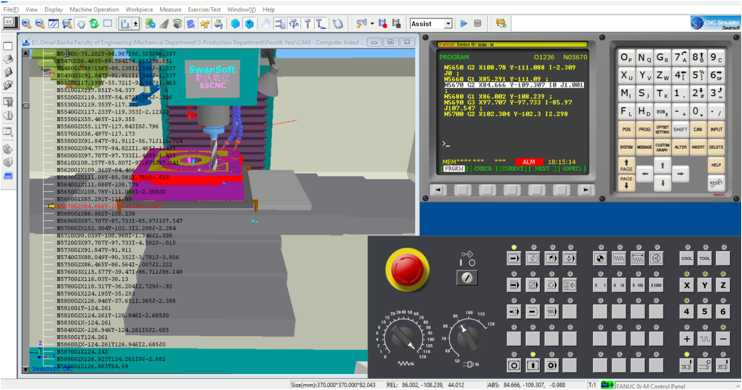The width and height of the screenshot is (742, 390).
Task: Click the FANUC 0i-M Control Panel status text
Action: point(650,386)
